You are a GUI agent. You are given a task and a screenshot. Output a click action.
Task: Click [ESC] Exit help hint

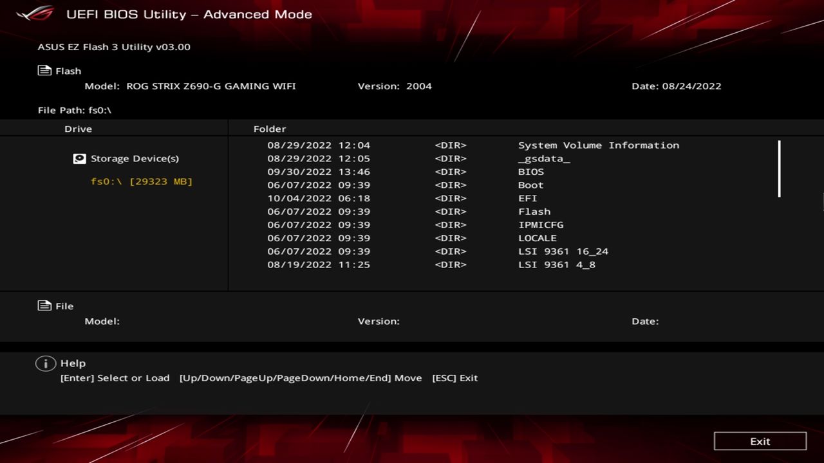[x=455, y=378]
